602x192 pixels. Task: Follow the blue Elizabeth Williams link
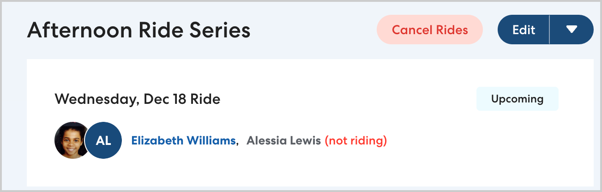click(184, 140)
